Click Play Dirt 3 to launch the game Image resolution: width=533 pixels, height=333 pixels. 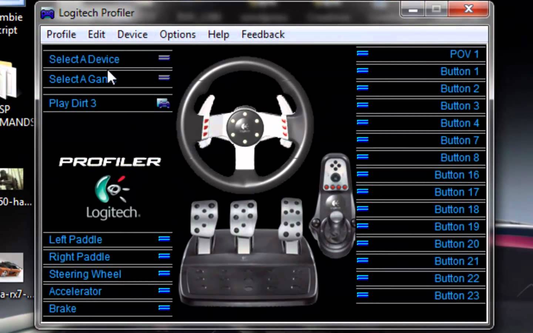tap(73, 103)
